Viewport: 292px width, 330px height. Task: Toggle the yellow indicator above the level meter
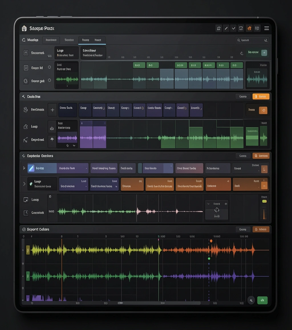264,202
